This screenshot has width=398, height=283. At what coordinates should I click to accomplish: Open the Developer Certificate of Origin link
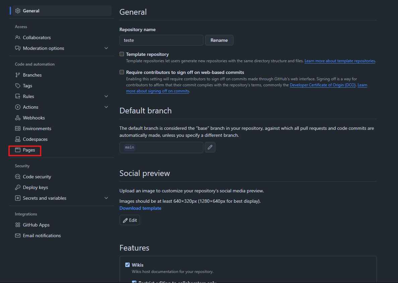[323, 85]
